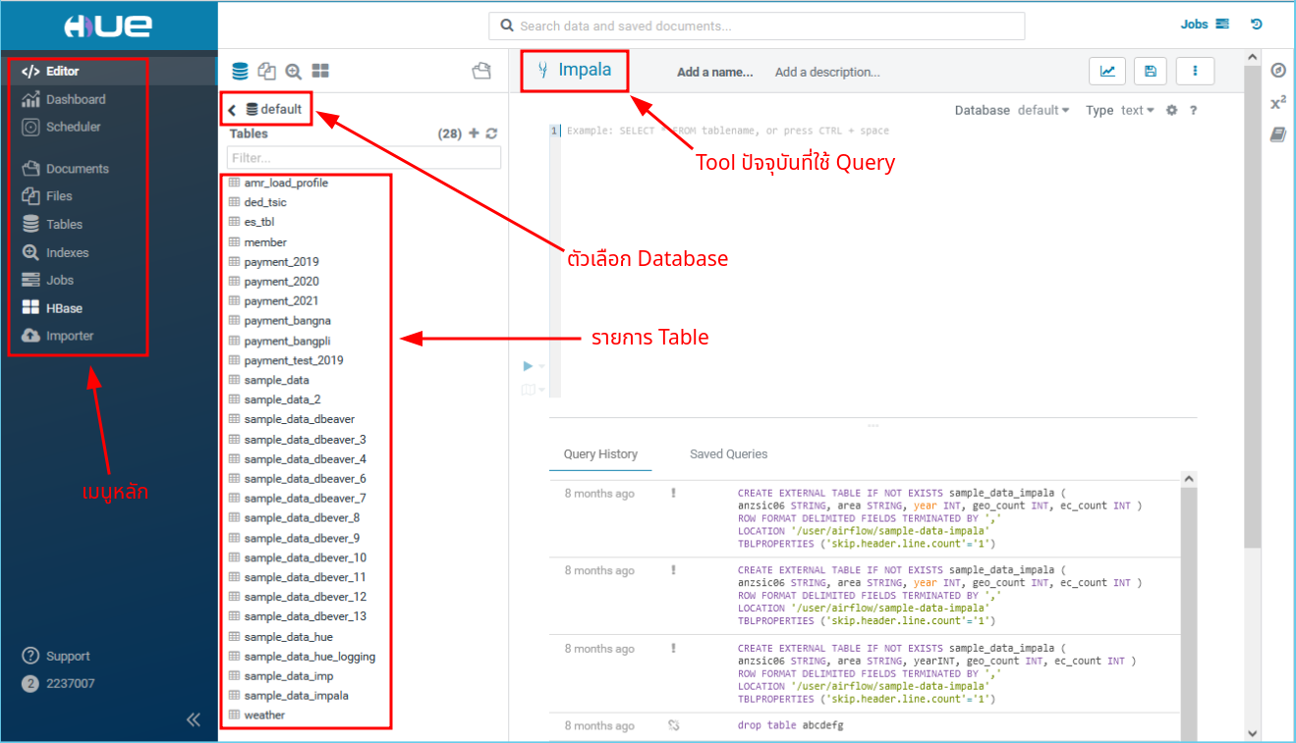
Task: Click the chart icon in editor toolbar
Action: pyautogui.click(x=1107, y=71)
